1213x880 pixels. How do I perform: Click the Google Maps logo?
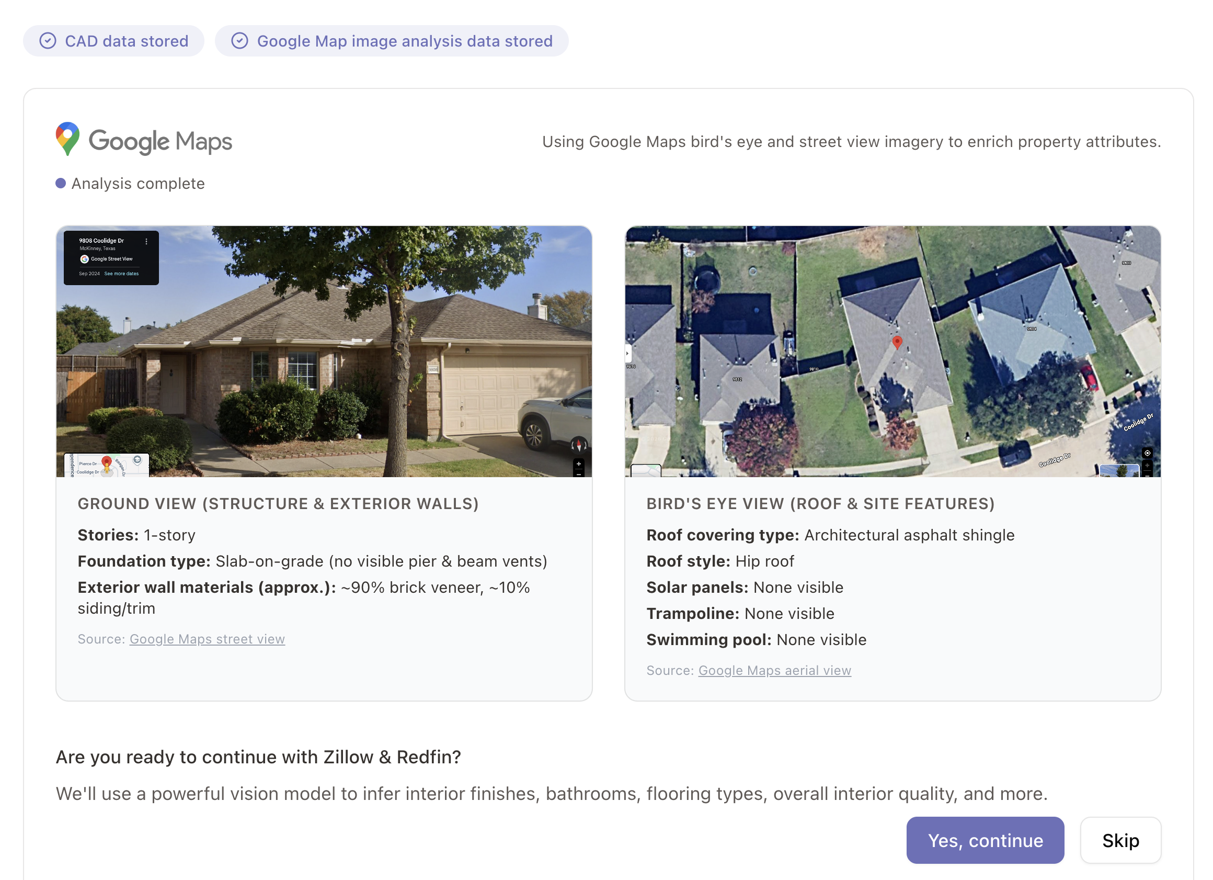point(144,140)
